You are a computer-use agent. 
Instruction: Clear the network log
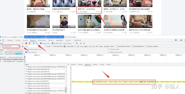pyautogui.click(x=30, y=43)
